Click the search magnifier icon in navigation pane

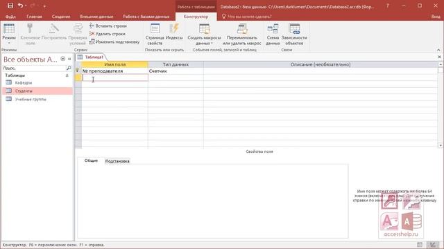[x=69, y=68]
